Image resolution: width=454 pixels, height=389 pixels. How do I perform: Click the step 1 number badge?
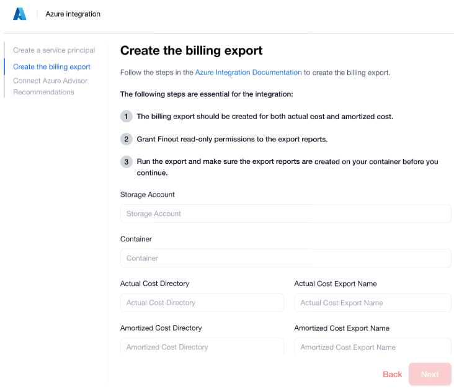pos(127,117)
